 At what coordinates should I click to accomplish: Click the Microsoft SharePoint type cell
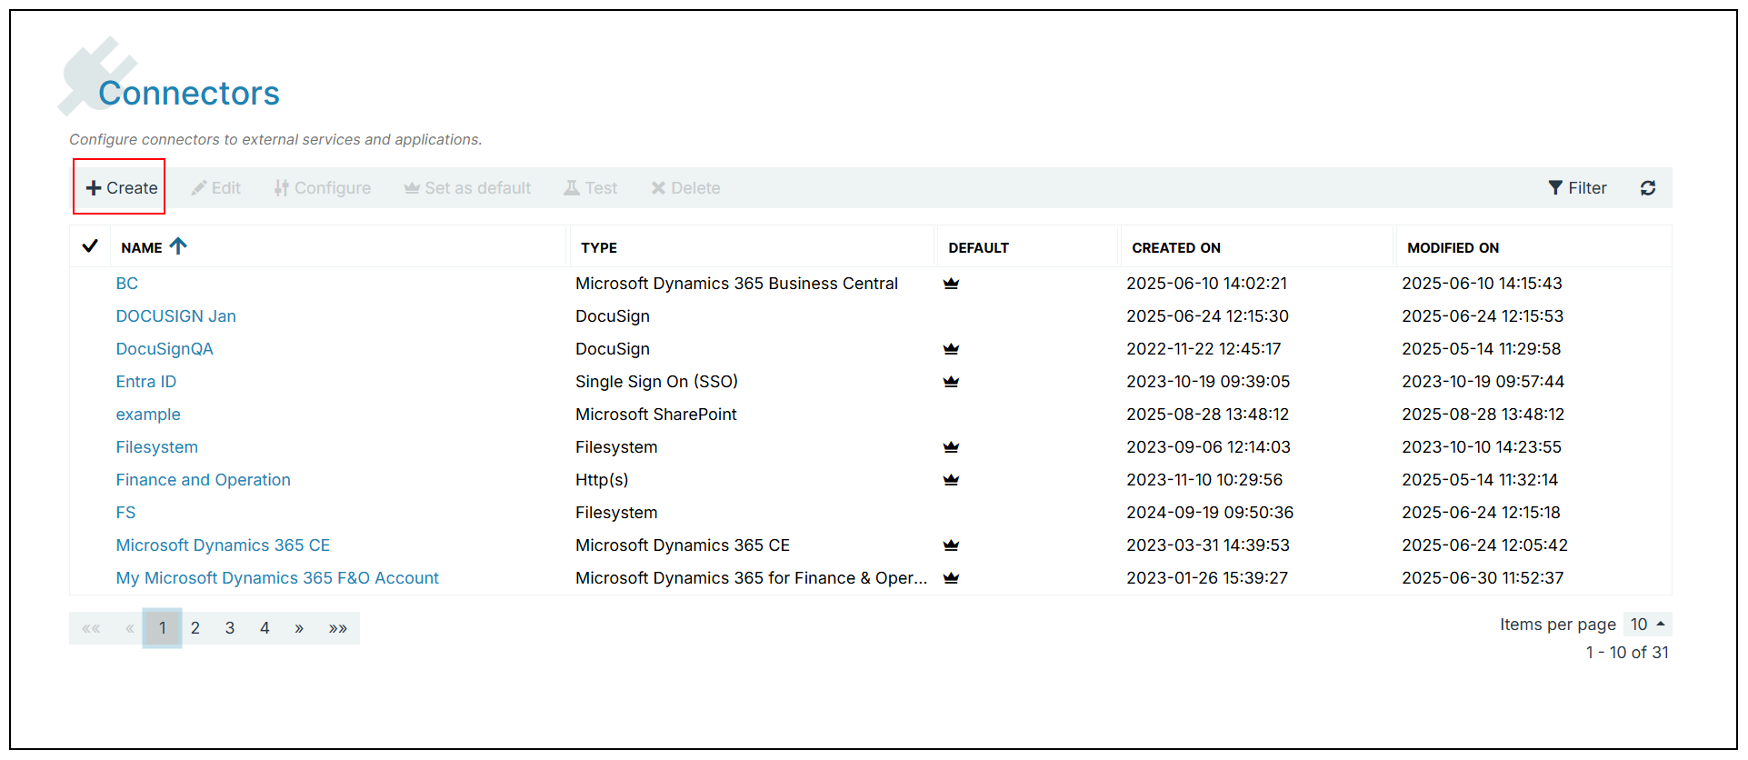pyautogui.click(x=656, y=415)
